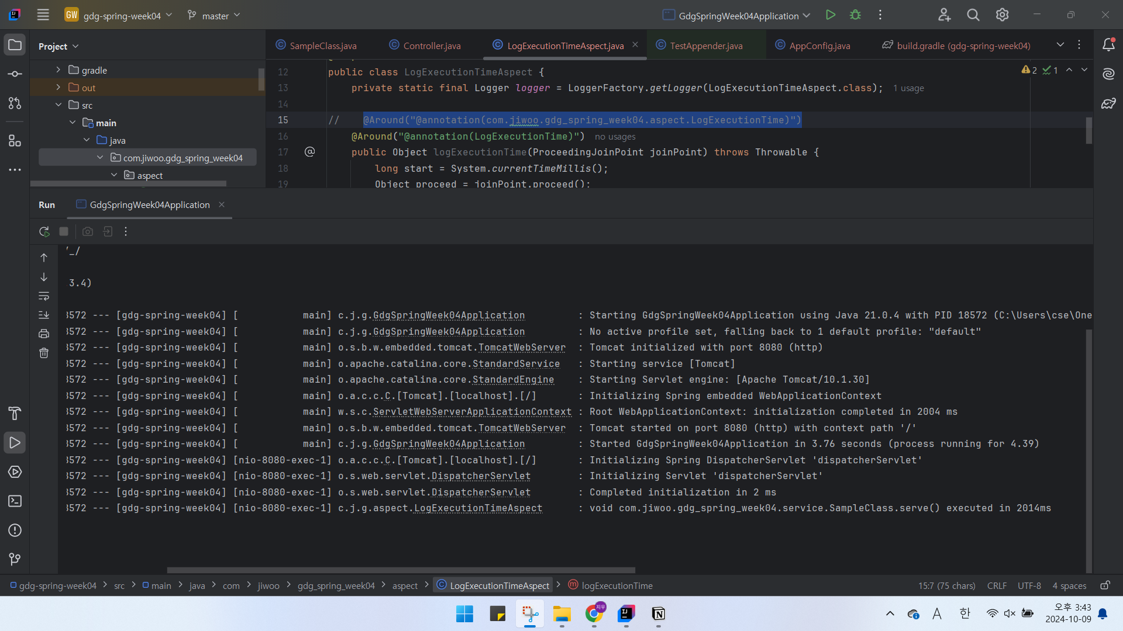The height and width of the screenshot is (631, 1123).
Task: Switch to the Controller.java editor tab
Action: pyautogui.click(x=432, y=46)
